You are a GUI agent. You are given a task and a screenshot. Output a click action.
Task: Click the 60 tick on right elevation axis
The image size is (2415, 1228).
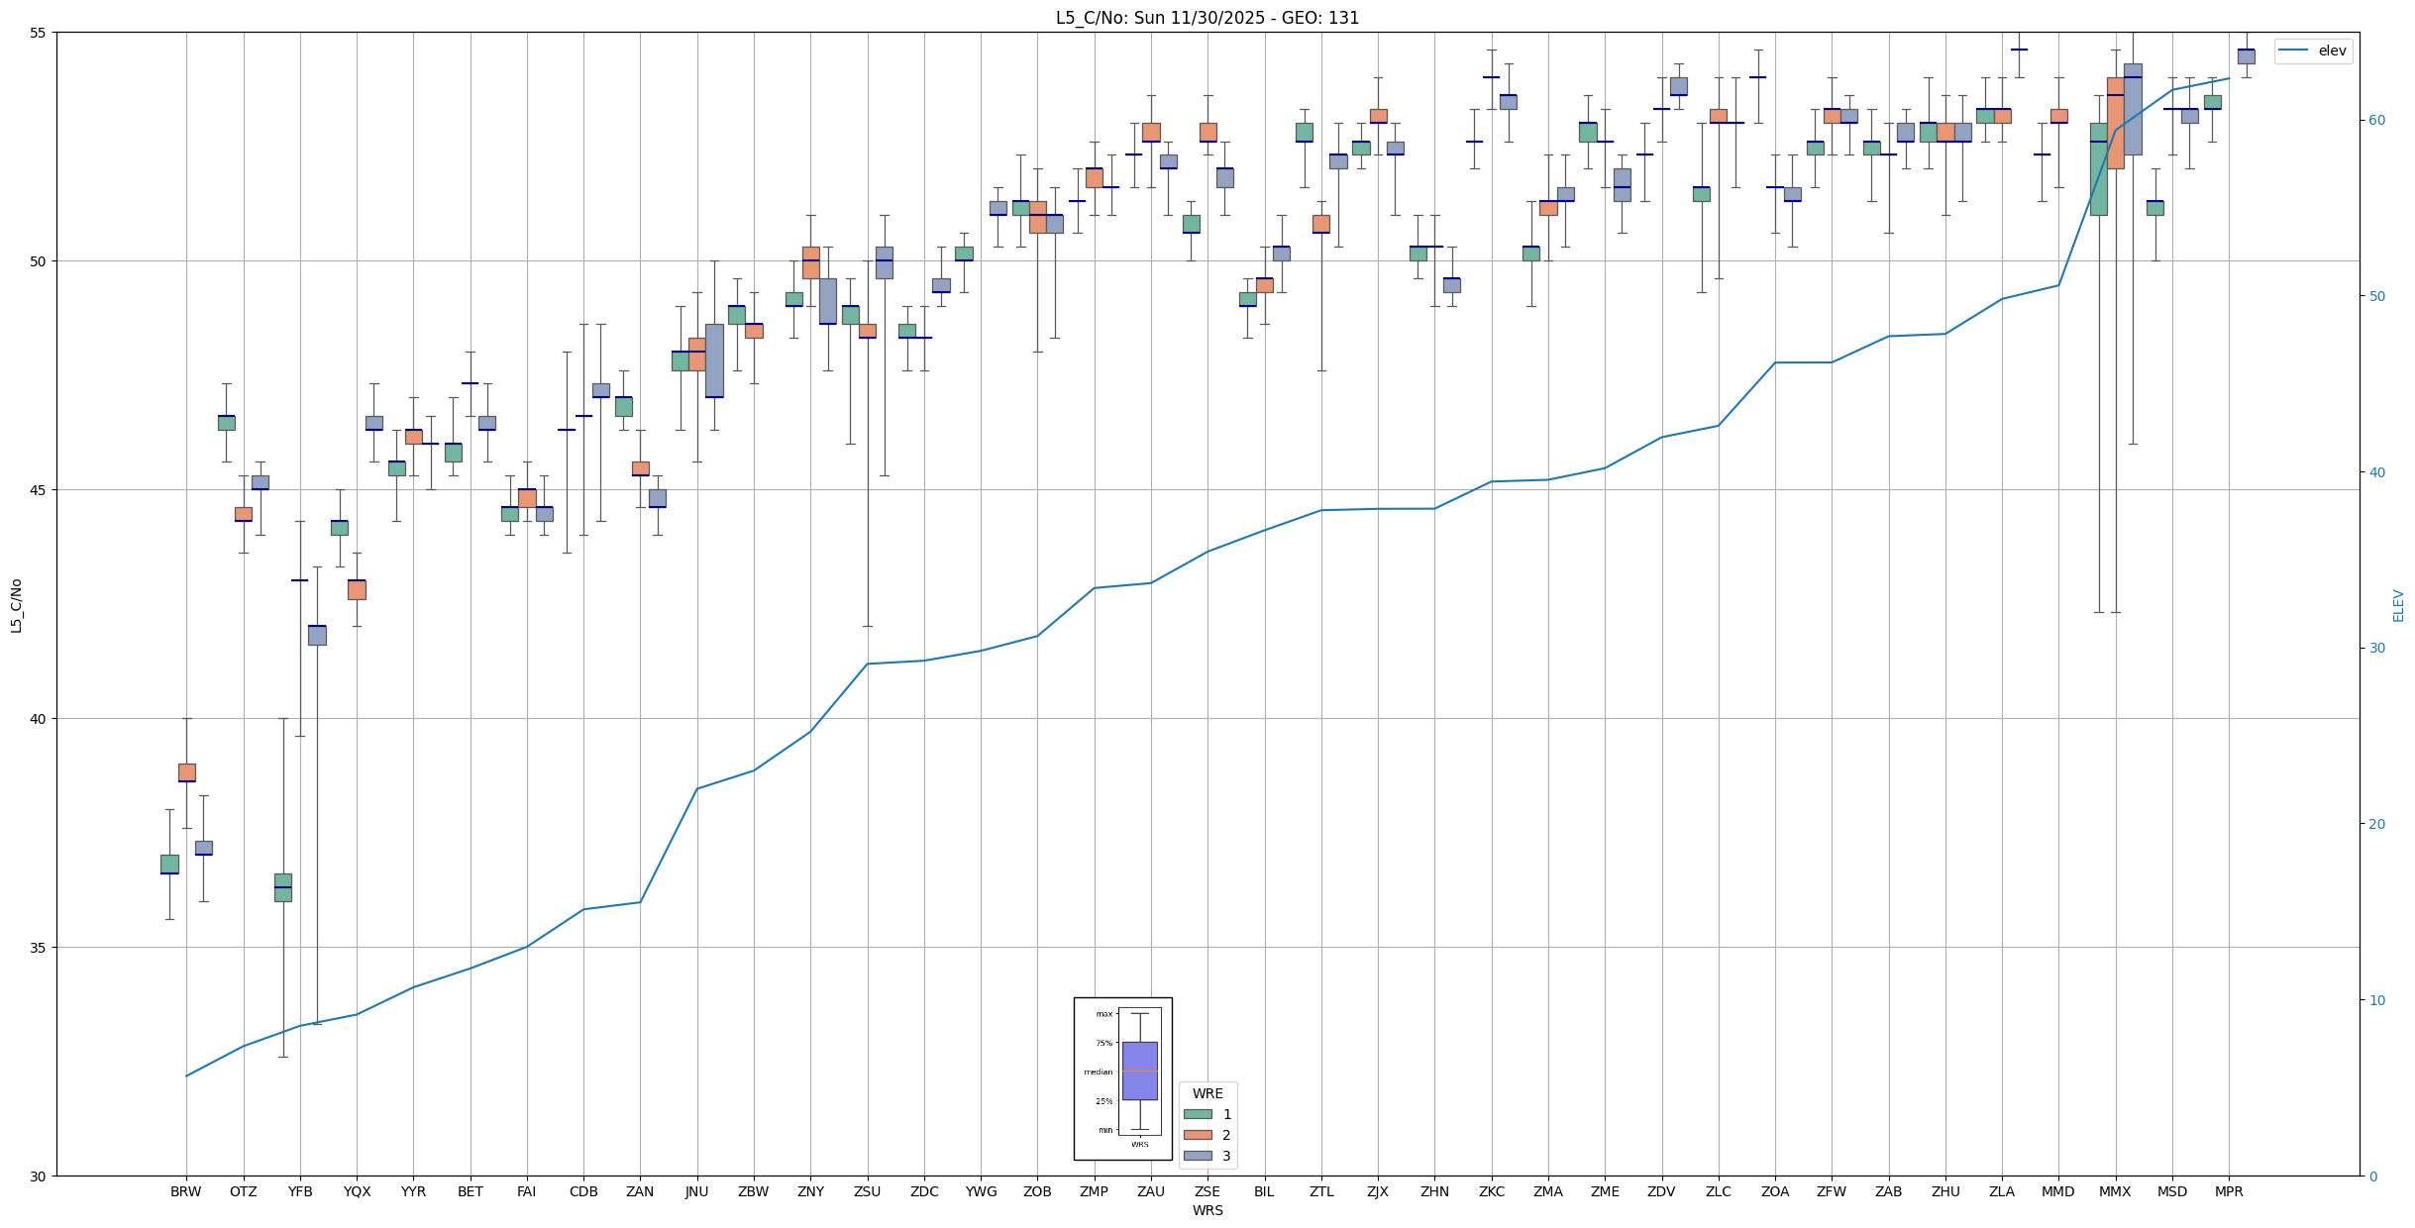[2375, 121]
